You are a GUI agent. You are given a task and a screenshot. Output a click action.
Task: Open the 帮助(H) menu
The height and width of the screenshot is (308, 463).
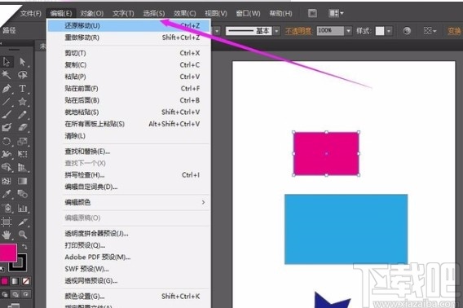pyautogui.click(x=280, y=13)
